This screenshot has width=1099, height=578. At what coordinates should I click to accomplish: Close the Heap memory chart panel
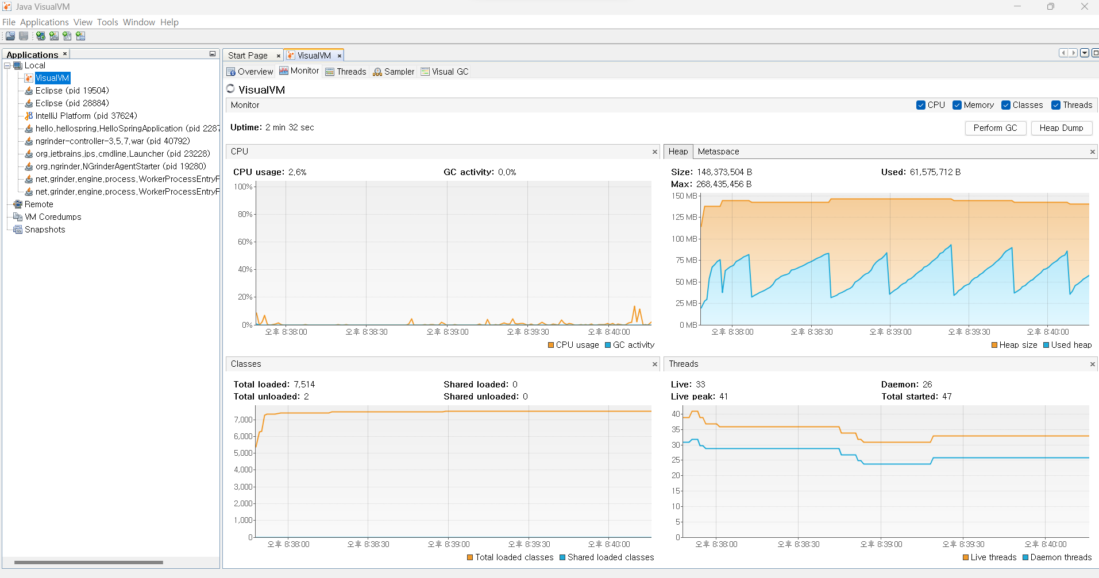(x=1092, y=152)
